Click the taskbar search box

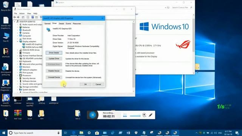[34, 133]
